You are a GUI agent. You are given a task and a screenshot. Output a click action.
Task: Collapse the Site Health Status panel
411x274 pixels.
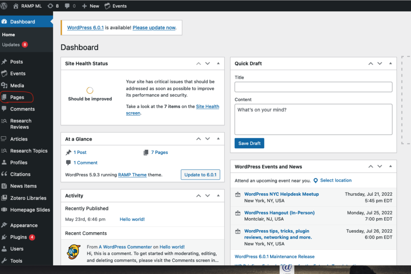tap(218, 63)
